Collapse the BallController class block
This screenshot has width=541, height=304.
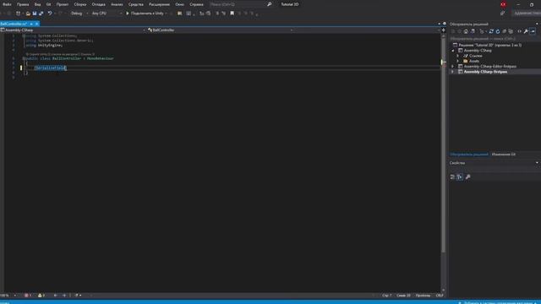pos(24,58)
